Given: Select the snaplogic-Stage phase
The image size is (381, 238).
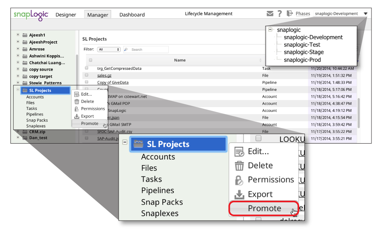Looking at the screenshot, I should coord(304,52).
